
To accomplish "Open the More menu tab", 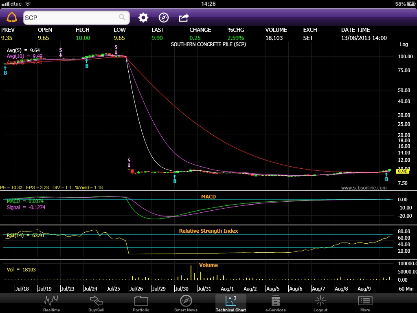I will 365,304.
